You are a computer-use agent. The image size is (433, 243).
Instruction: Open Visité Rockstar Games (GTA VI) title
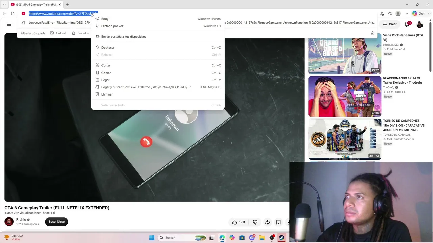pos(403,37)
